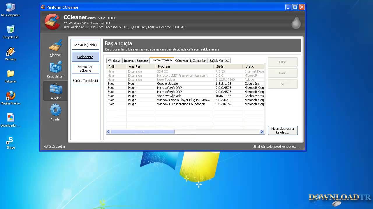373x209 pixels.
Task: Click the Pasif button
Action: coord(283,73)
